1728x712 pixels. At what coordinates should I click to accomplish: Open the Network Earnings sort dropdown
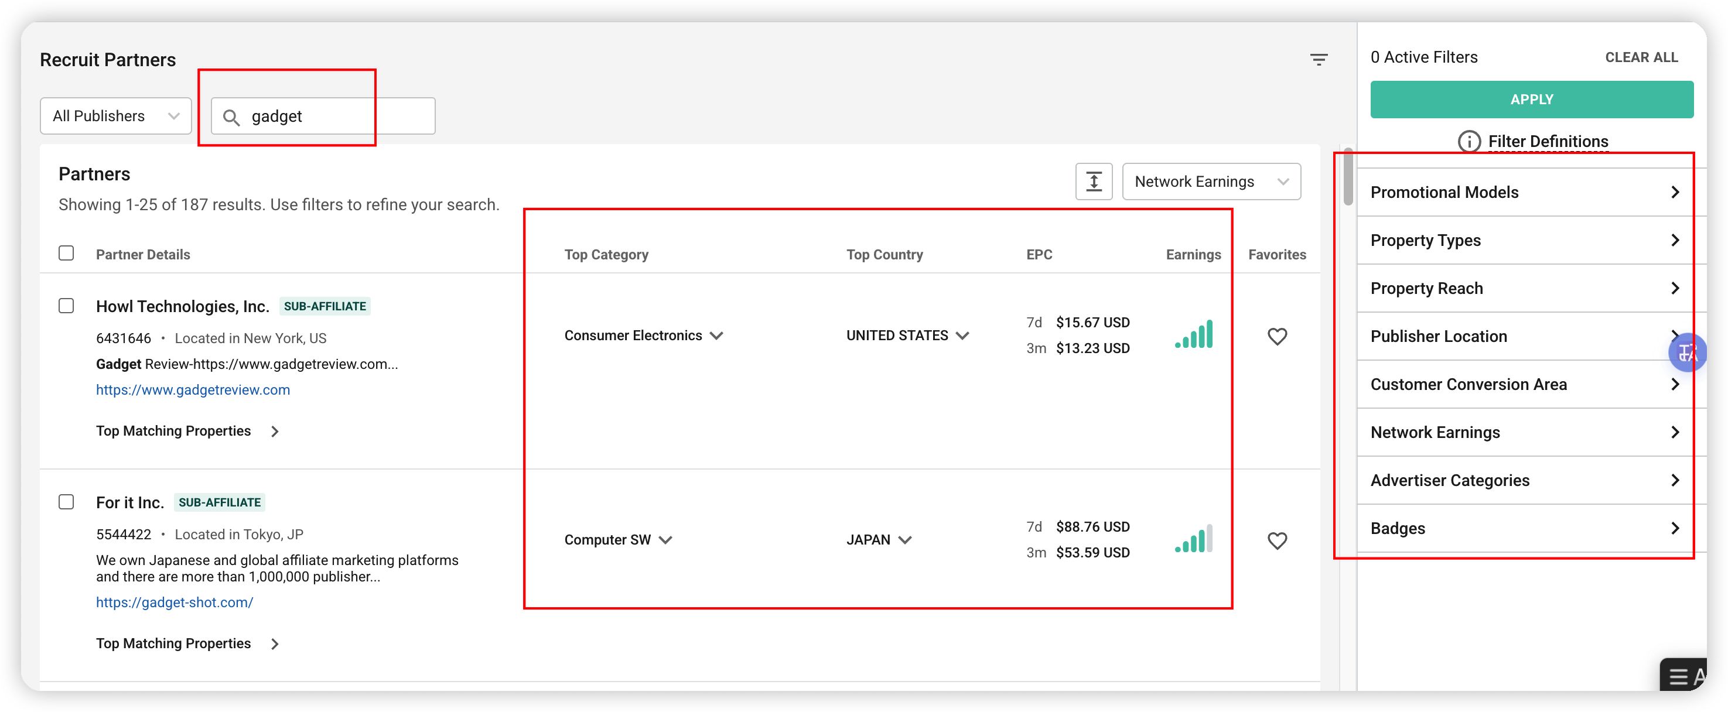tap(1211, 181)
